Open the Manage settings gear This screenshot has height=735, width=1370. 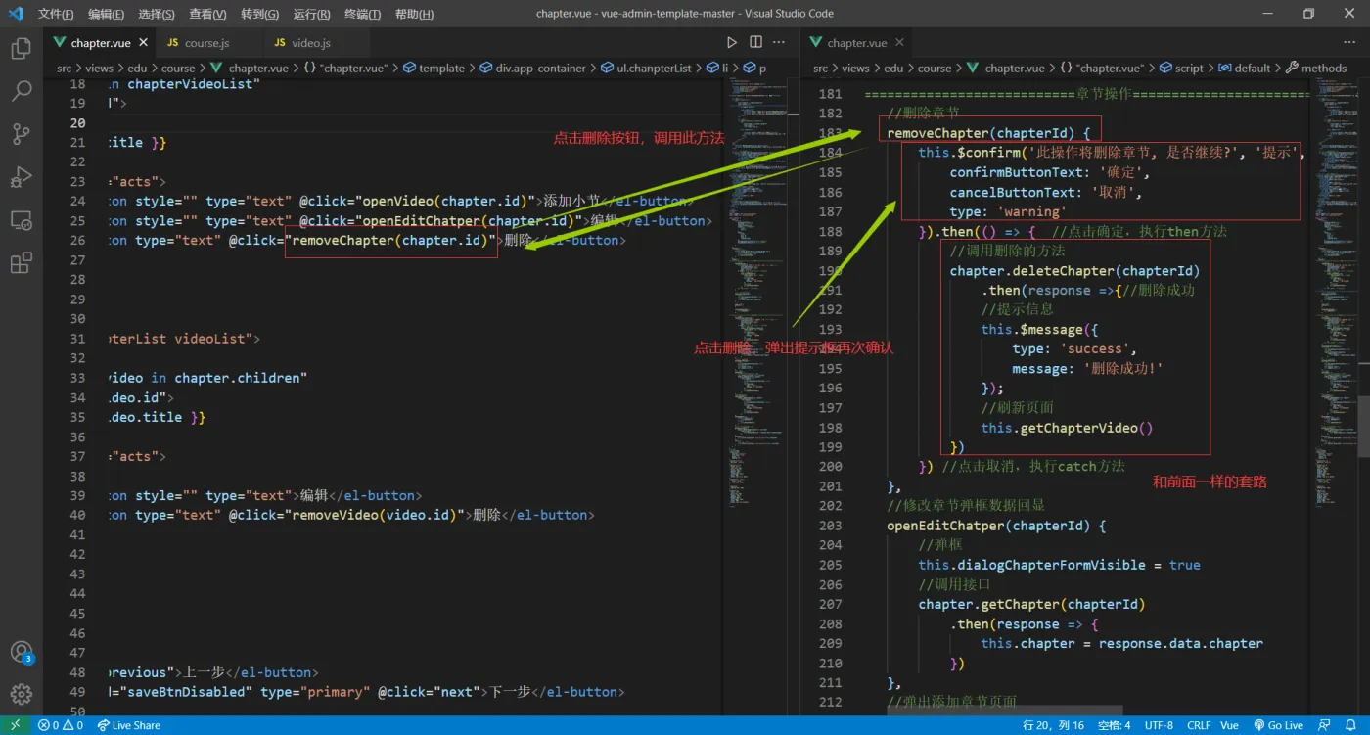[21, 694]
